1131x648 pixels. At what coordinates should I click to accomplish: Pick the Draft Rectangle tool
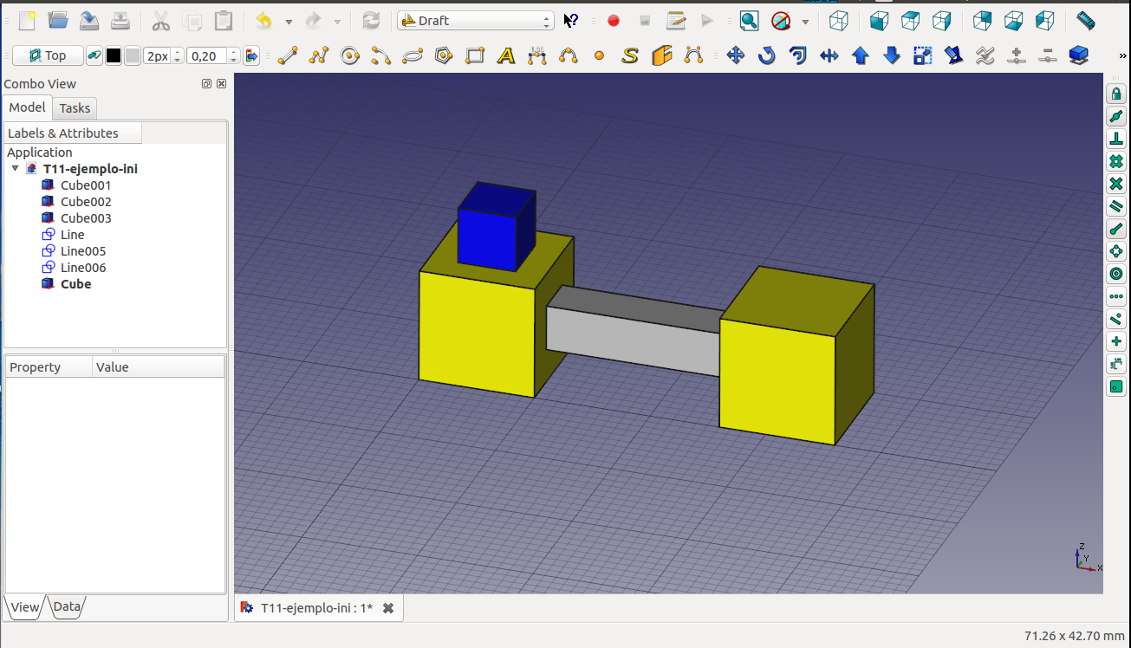[475, 56]
